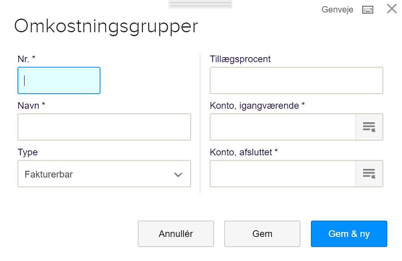The height and width of the screenshot is (261, 402).
Task: Expand the Type dropdown chevron
Action: coord(178,175)
